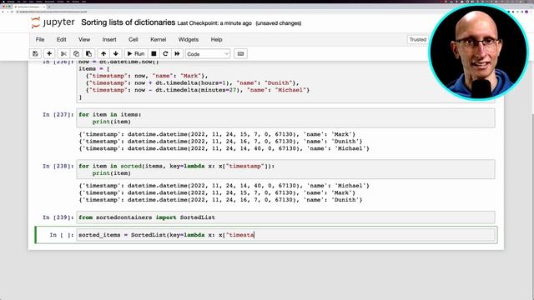Click the Trusted notebook indicator
The image size is (534, 300).
pos(418,39)
